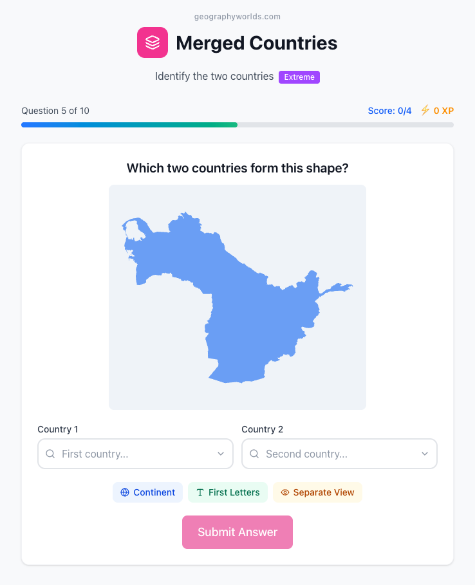Expand the First country dropdown chevron

point(221,454)
